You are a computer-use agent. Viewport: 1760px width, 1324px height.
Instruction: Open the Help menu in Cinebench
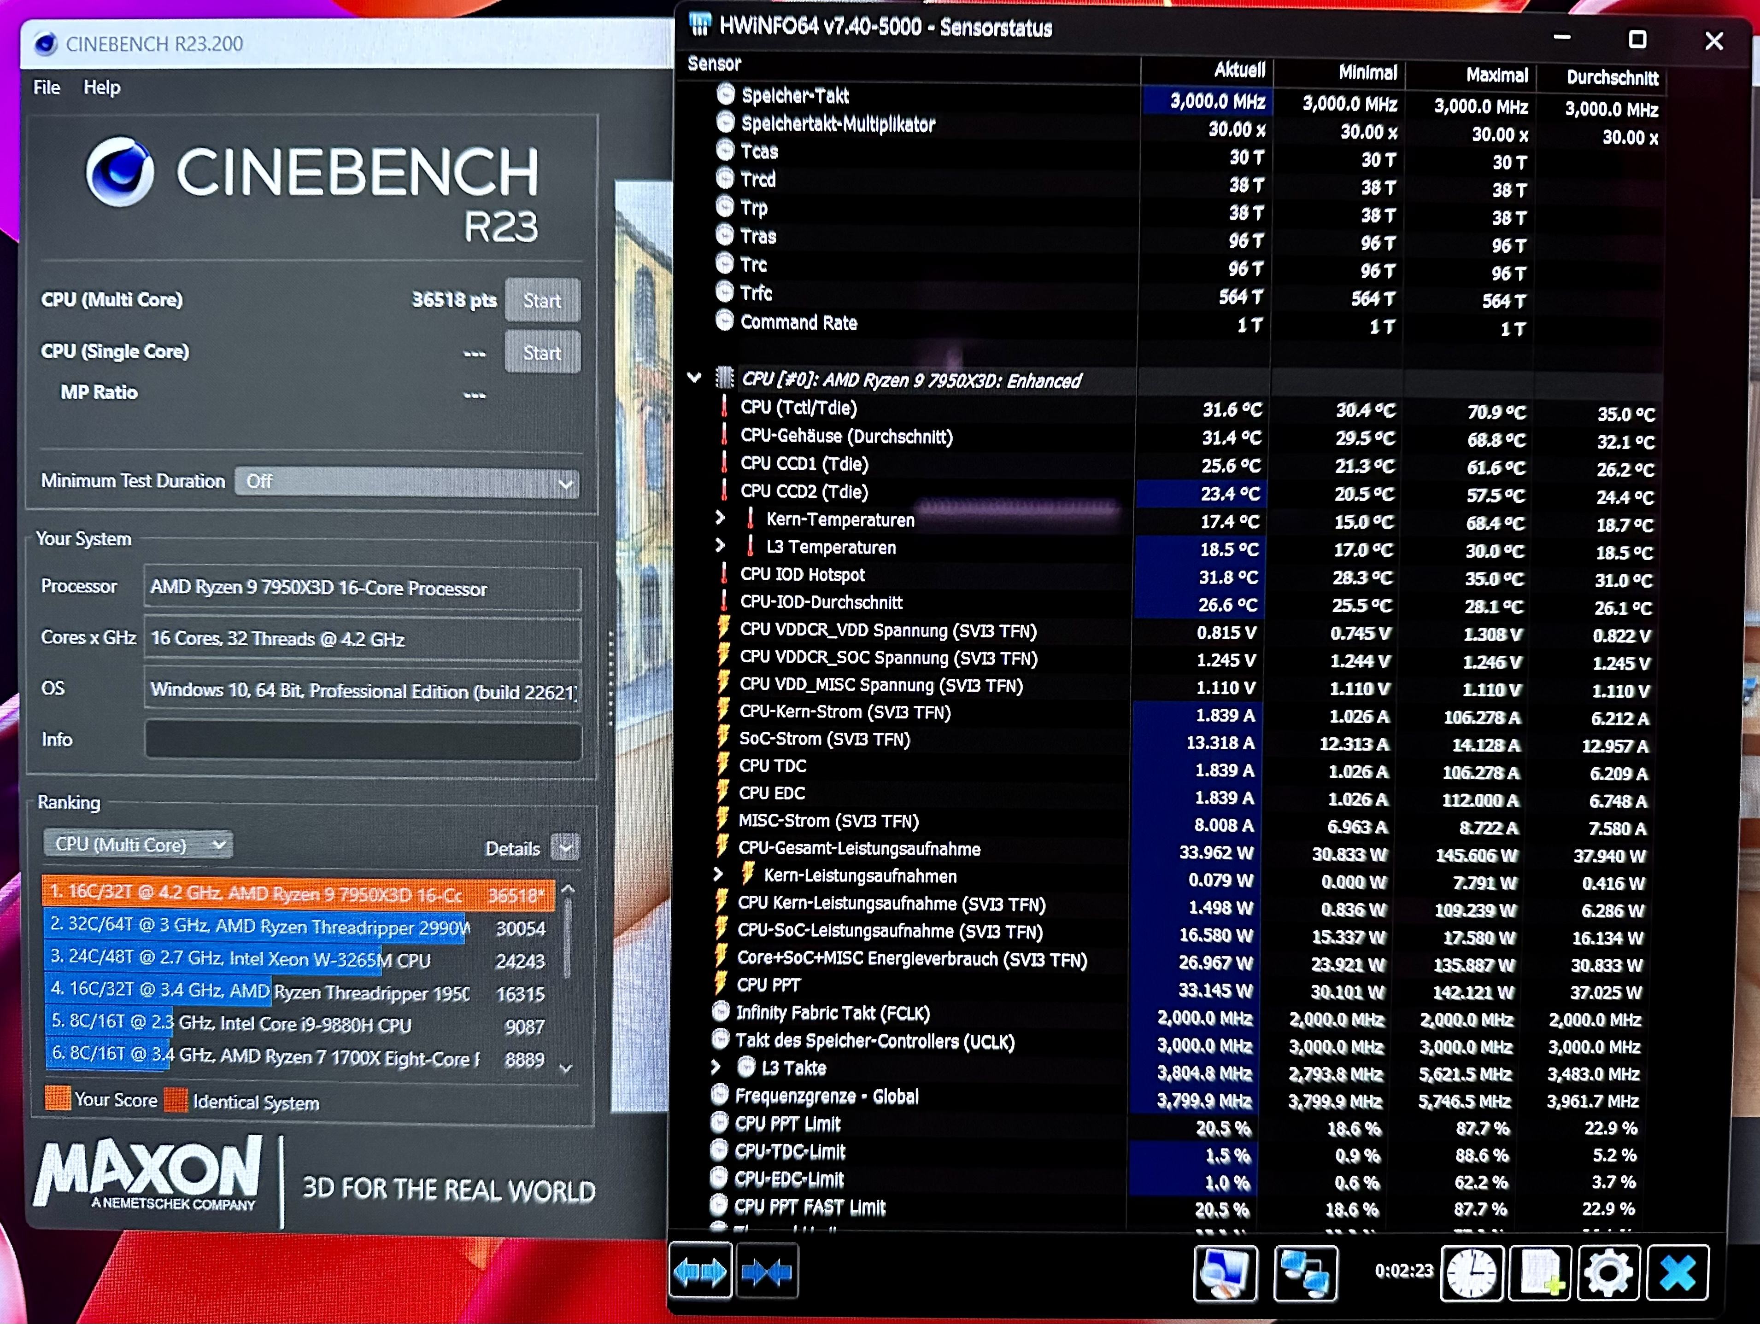point(102,87)
